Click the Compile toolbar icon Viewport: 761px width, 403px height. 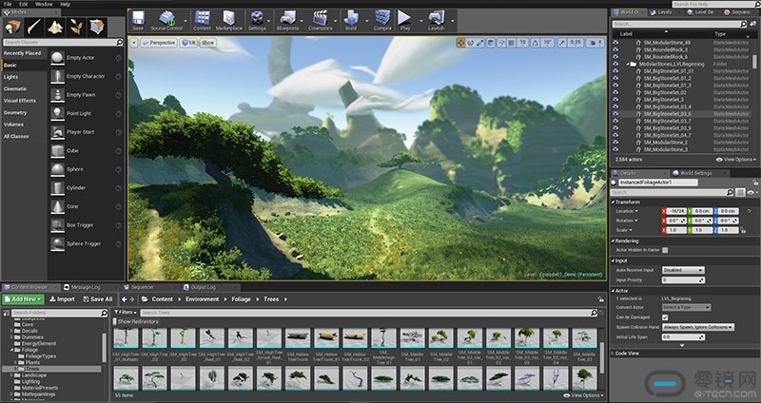(382, 20)
